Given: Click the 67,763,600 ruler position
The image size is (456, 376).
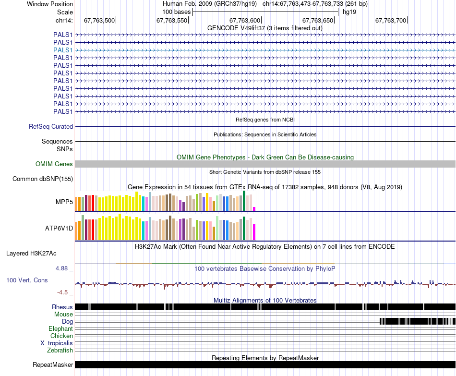Looking at the screenshot, I should (245, 20).
